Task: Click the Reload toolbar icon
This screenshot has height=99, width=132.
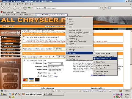Action: (x=15, y=8)
